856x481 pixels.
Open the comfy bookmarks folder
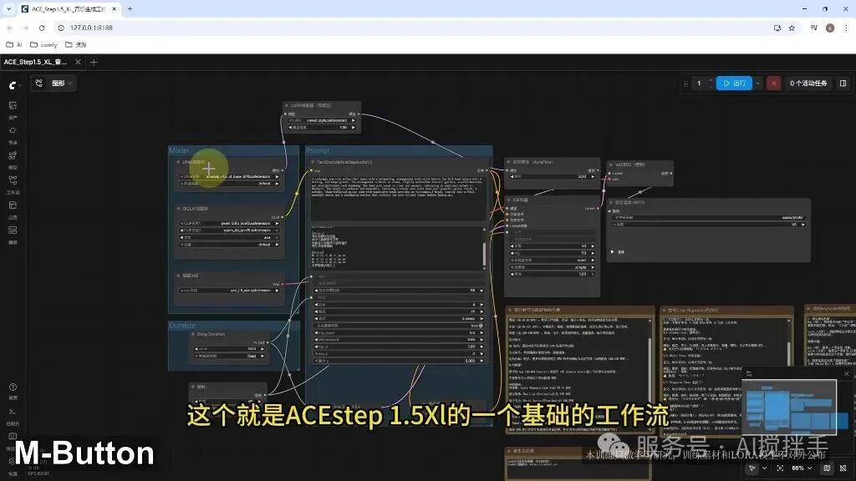pyautogui.click(x=43, y=45)
